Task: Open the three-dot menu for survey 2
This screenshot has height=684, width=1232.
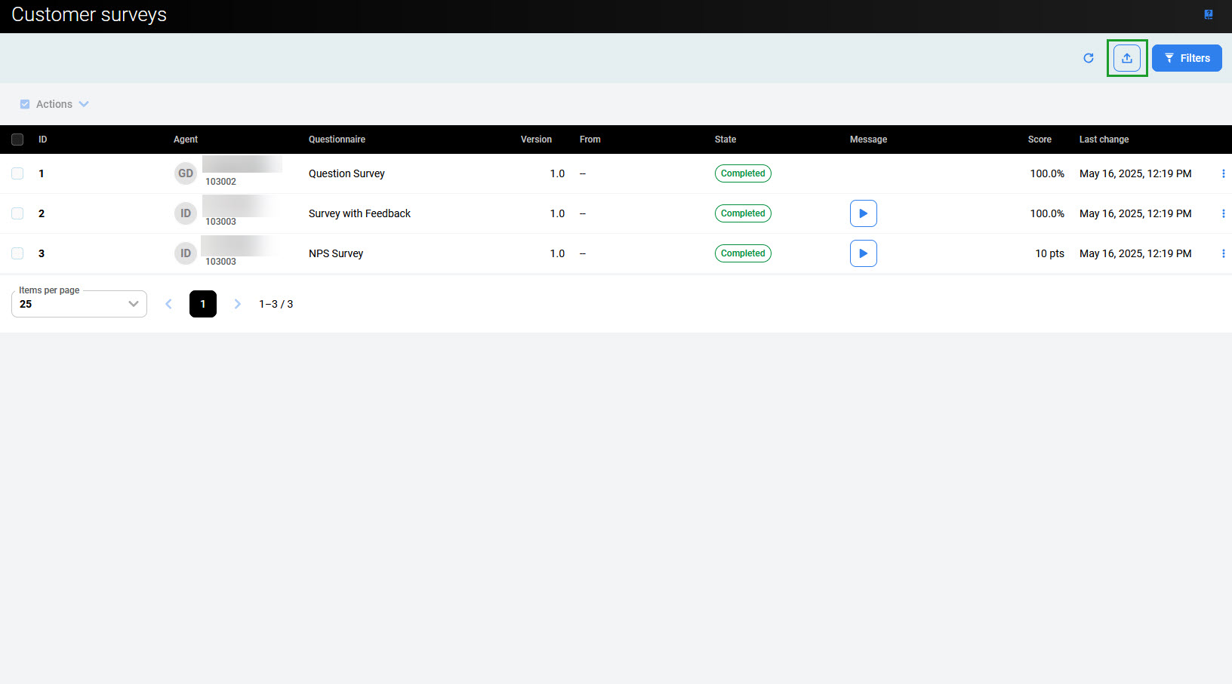Action: click(x=1223, y=213)
